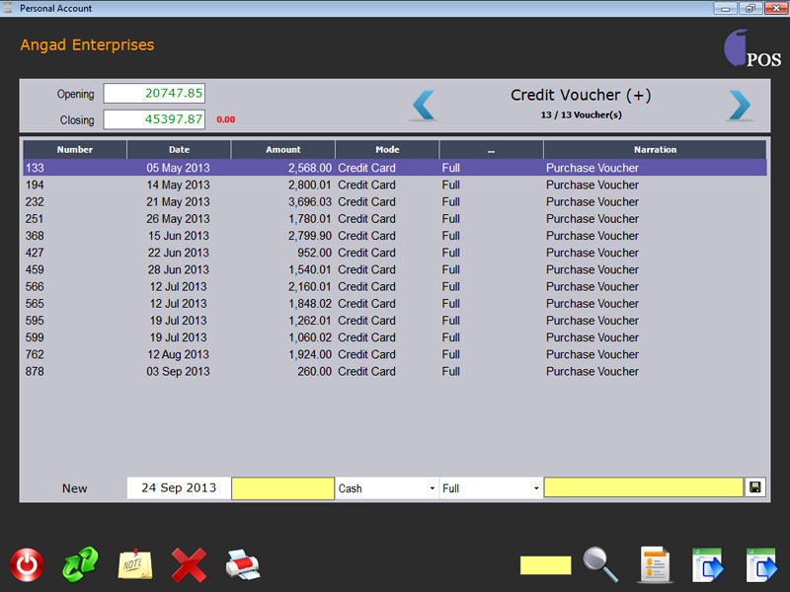Viewport: 790px width, 592px height.
Task: Click the red power exit icon
Action: pos(27,565)
